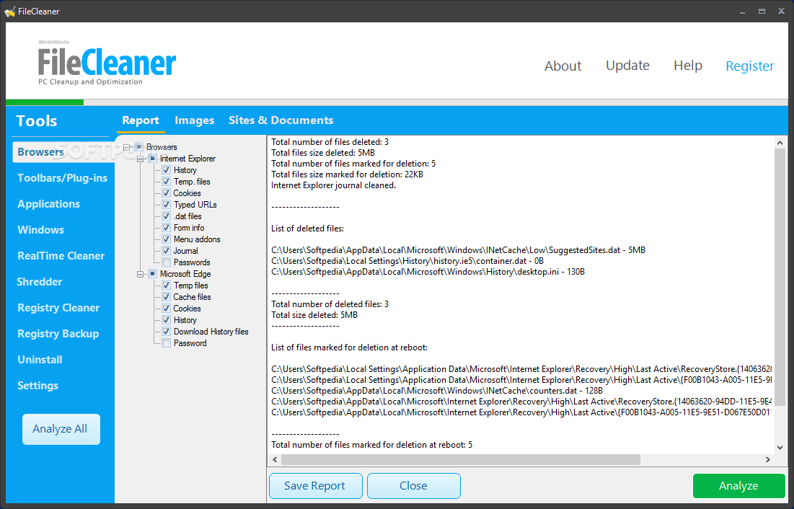Image resolution: width=794 pixels, height=509 pixels.
Task: Click the FileCleaner logo in the header
Action: [107, 63]
